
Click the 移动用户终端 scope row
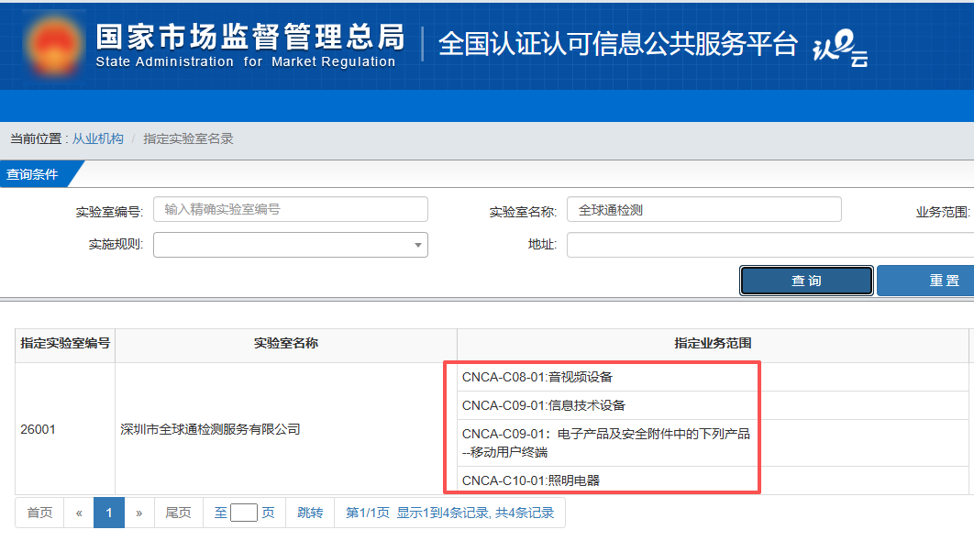click(714, 443)
